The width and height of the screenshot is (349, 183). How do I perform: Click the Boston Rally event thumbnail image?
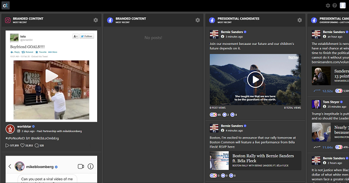click(219, 161)
